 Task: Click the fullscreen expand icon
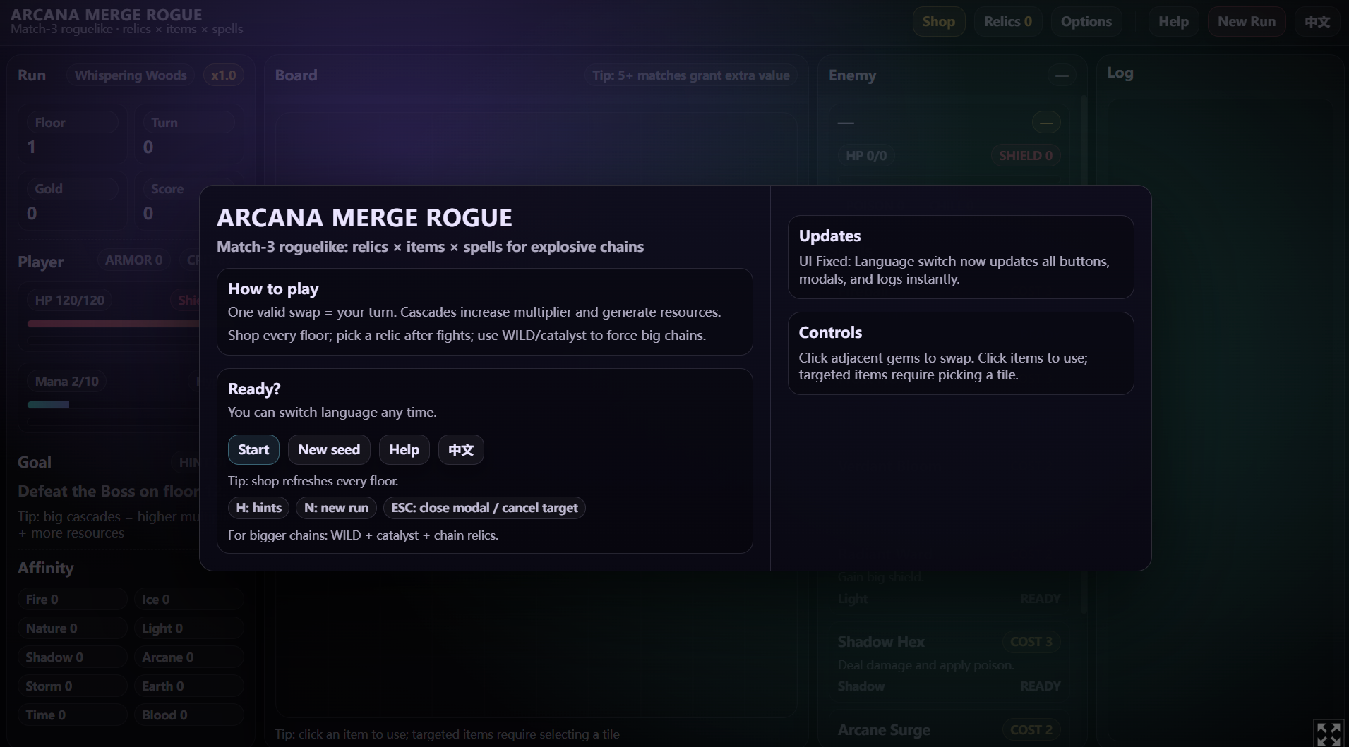pyautogui.click(x=1329, y=734)
